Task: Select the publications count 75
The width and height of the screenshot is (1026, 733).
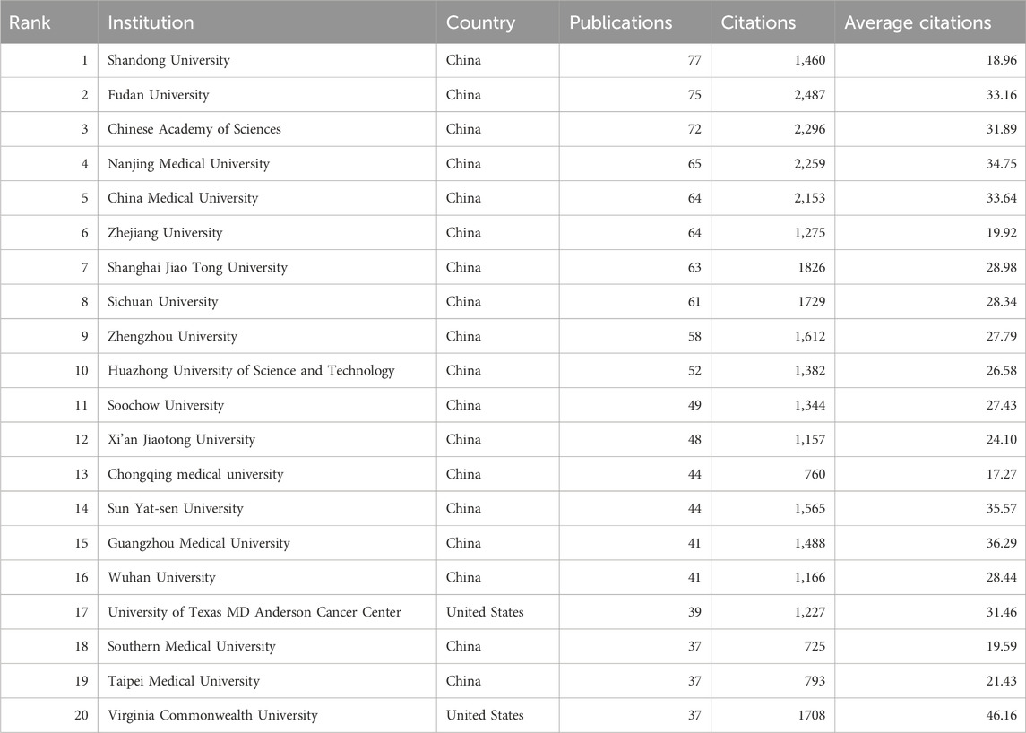Action: click(694, 95)
